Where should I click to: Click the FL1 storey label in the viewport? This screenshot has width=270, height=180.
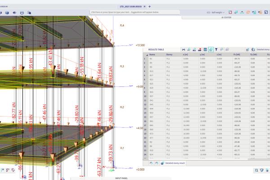pyautogui.click(x=122, y=148)
